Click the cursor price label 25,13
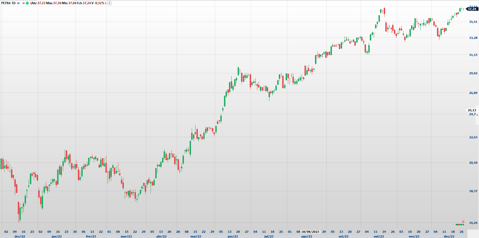Viewport: 479px width, 238px height. click(x=472, y=110)
